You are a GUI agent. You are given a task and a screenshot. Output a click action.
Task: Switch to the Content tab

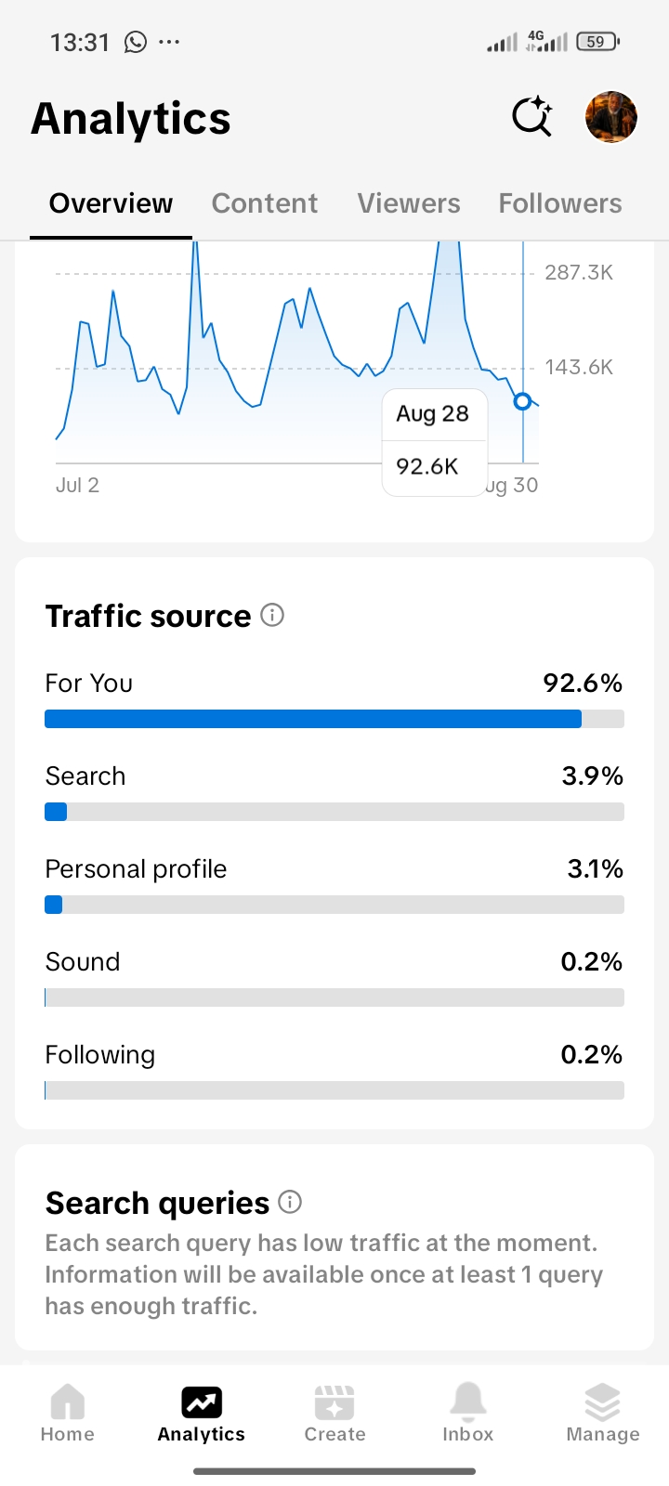(265, 203)
